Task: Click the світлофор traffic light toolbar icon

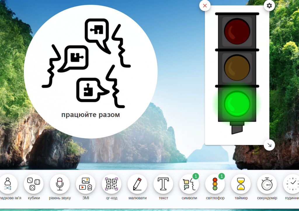Action: (215, 184)
